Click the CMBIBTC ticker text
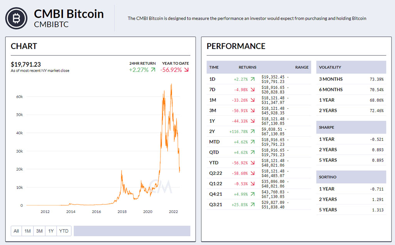 (x=51, y=24)
